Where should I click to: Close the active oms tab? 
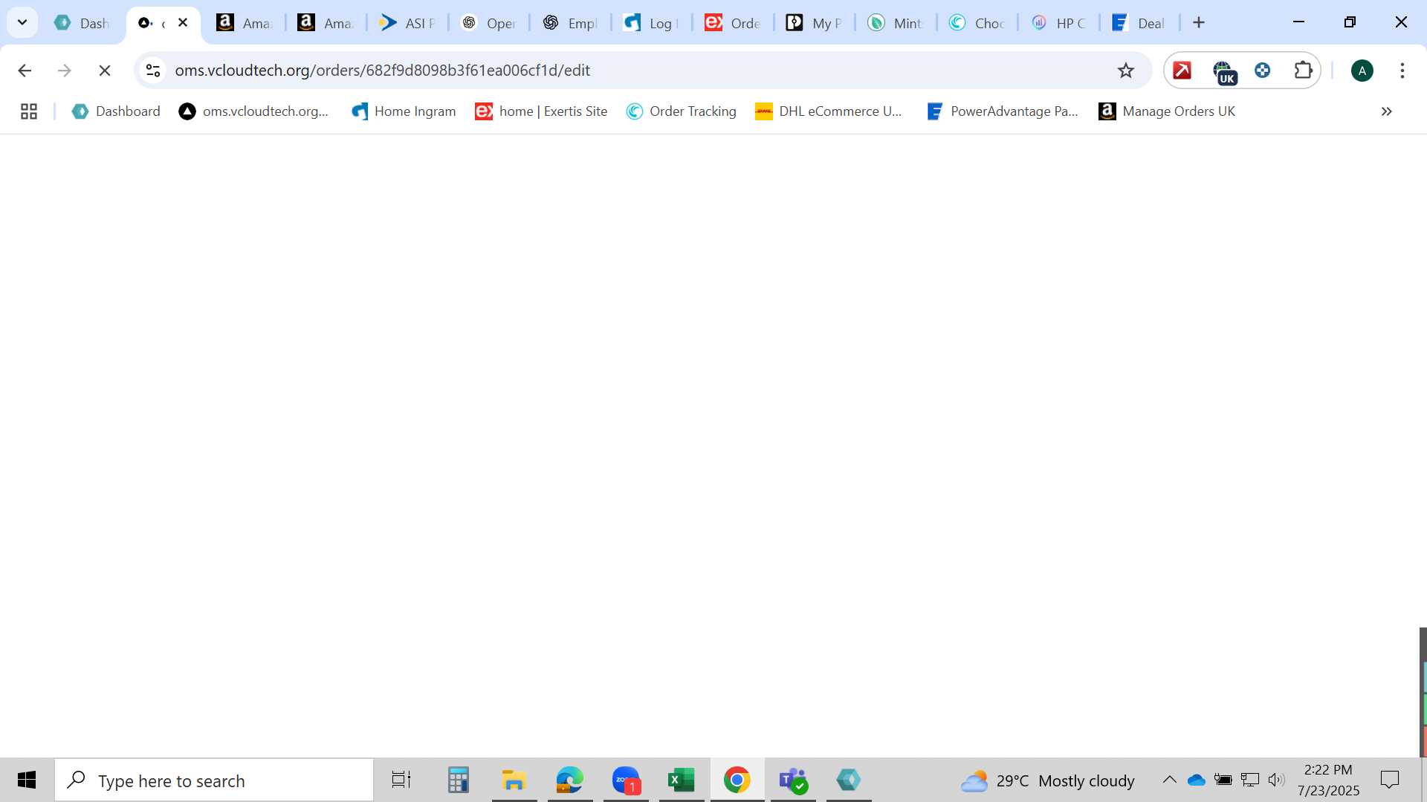tap(183, 22)
